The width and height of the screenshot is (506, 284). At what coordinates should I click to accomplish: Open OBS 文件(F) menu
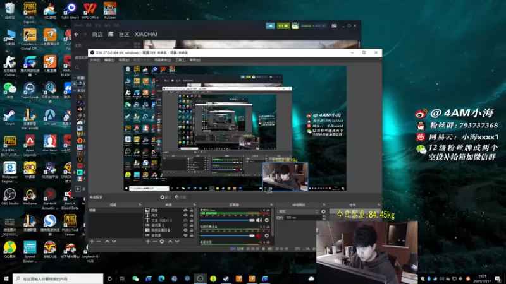(x=95, y=60)
